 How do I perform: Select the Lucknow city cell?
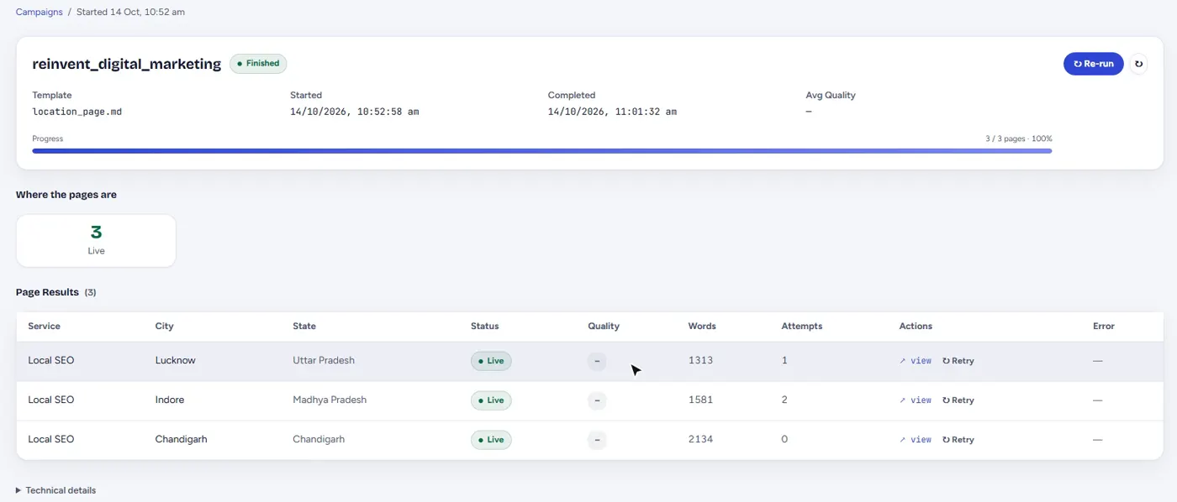click(176, 360)
